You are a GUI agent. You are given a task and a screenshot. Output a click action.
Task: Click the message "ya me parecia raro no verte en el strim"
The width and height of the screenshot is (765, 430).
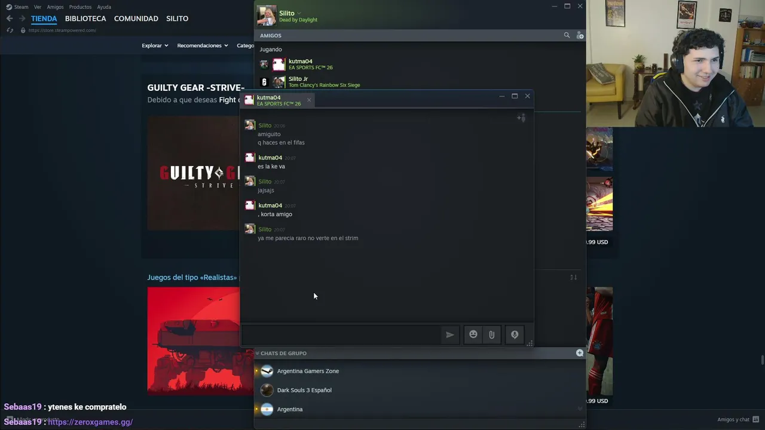(308, 238)
